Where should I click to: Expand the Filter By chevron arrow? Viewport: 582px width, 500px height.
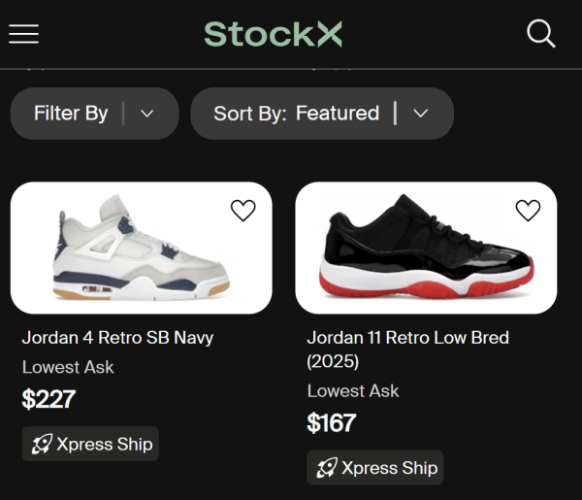pos(147,114)
